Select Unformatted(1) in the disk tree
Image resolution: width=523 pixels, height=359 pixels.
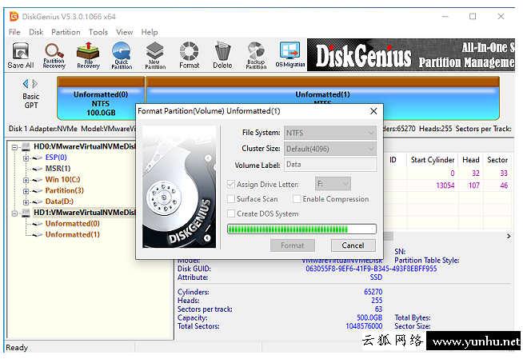[x=73, y=234]
